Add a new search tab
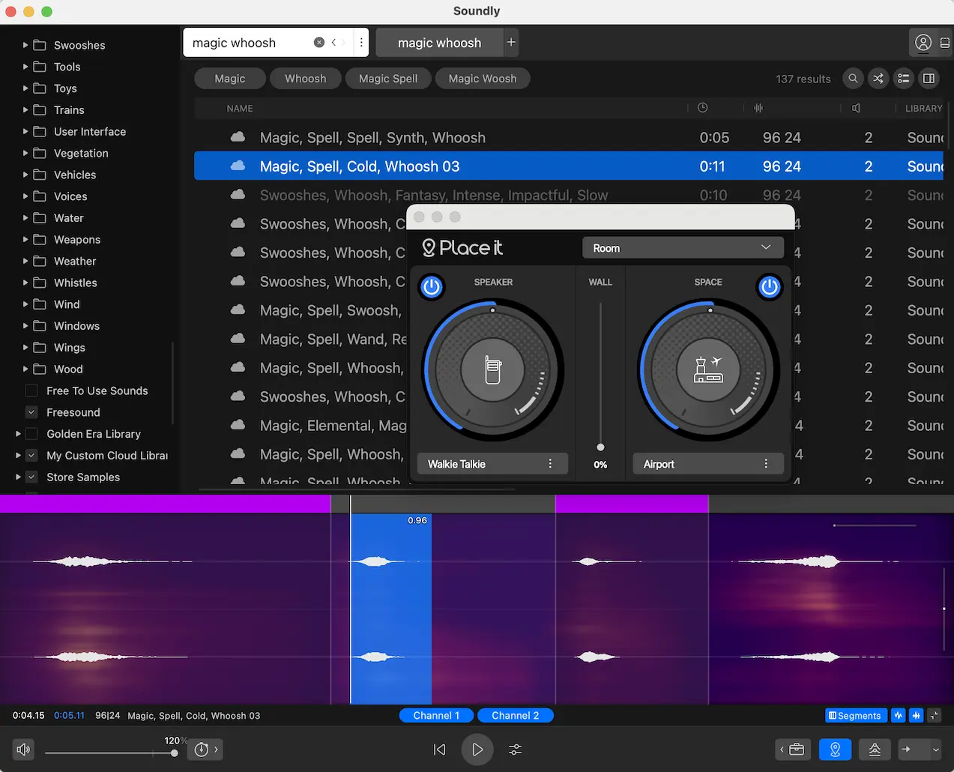954x772 pixels. (x=511, y=42)
